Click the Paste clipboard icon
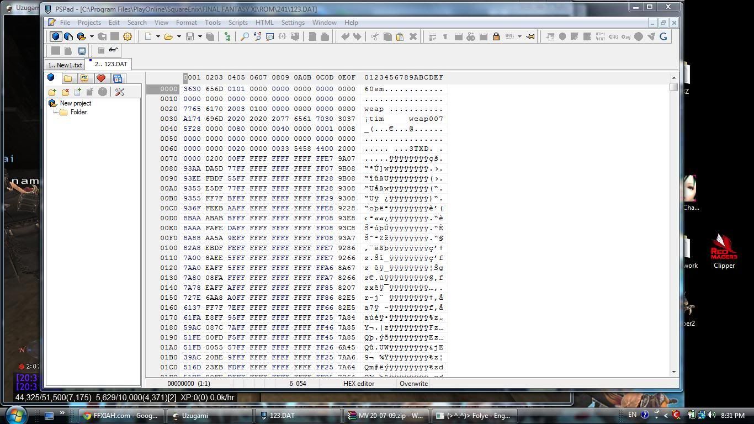Image resolution: width=754 pixels, height=424 pixels. pos(400,36)
